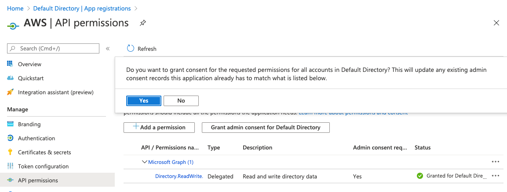The width and height of the screenshot is (507, 192).
Task: Click the Authentication arrow icon
Action: pos(10,138)
